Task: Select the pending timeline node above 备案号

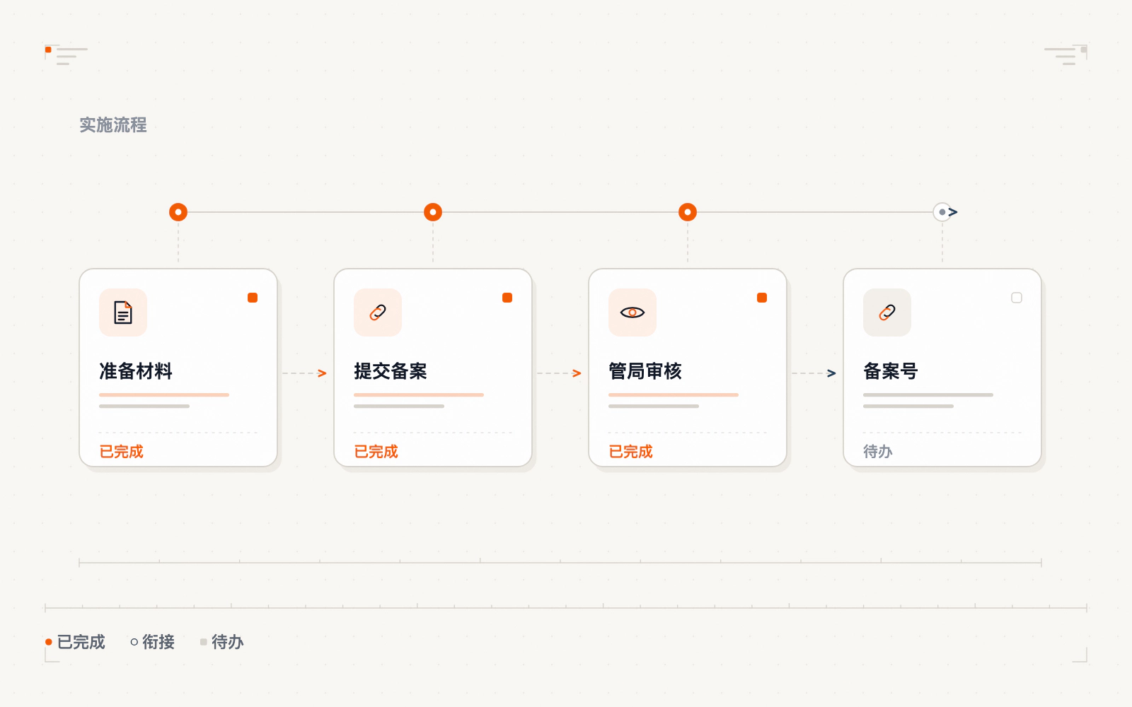Action: pos(942,212)
